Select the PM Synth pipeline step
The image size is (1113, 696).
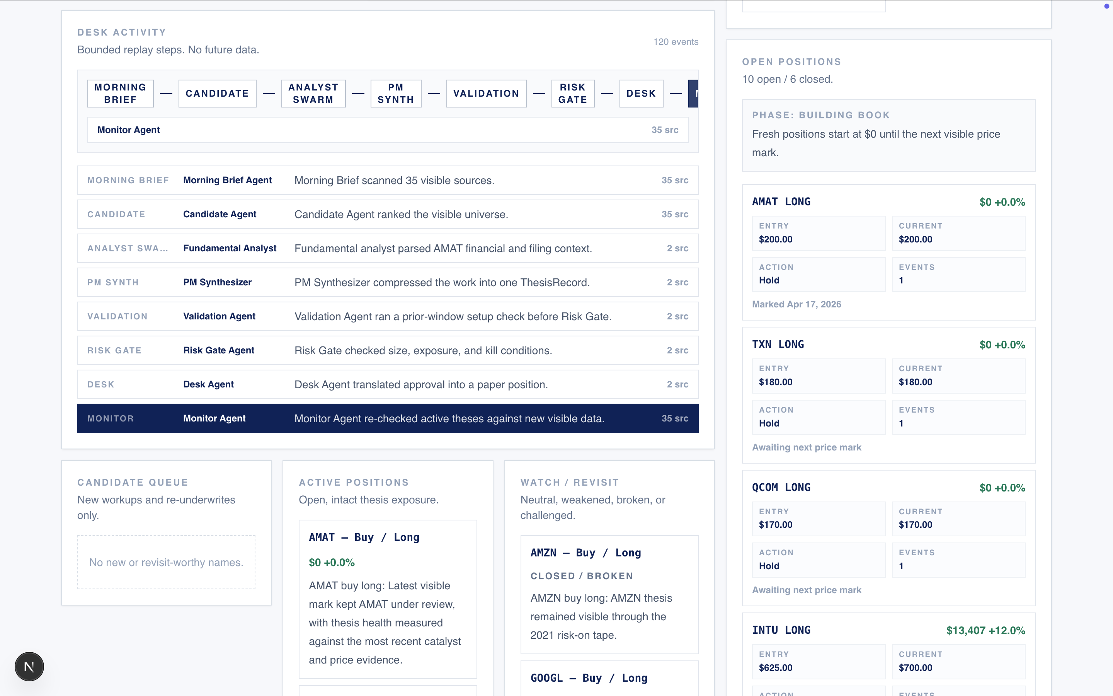pos(395,94)
